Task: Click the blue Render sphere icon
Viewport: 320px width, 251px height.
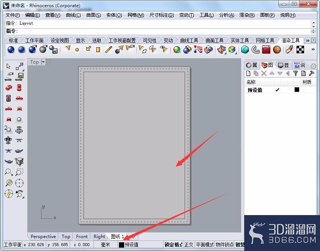Action: click(11, 50)
